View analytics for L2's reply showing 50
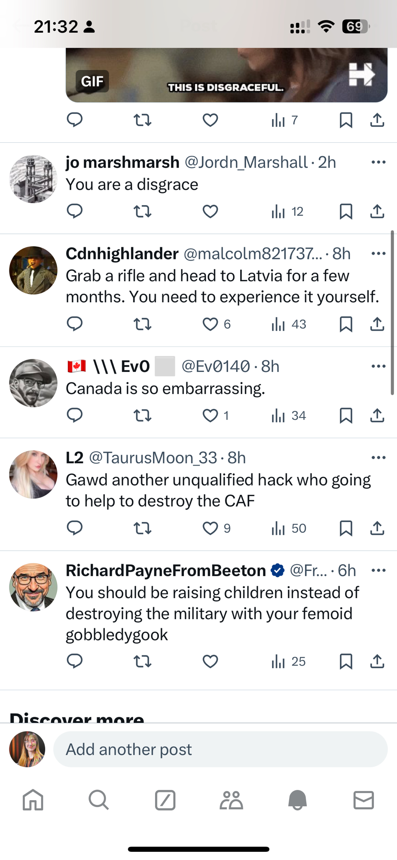The height and width of the screenshot is (860, 397). pyautogui.click(x=289, y=528)
